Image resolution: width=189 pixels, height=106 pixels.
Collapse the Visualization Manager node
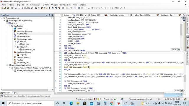pyautogui.click(x=12, y=52)
